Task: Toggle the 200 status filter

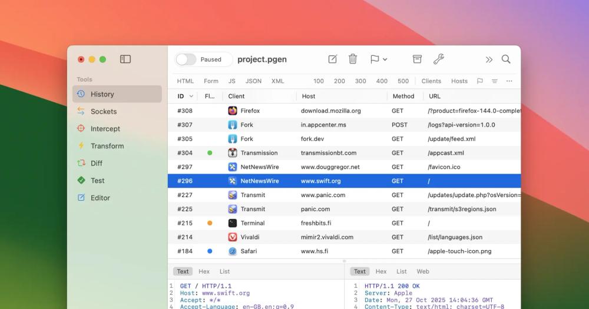Action: (x=340, y=81)
